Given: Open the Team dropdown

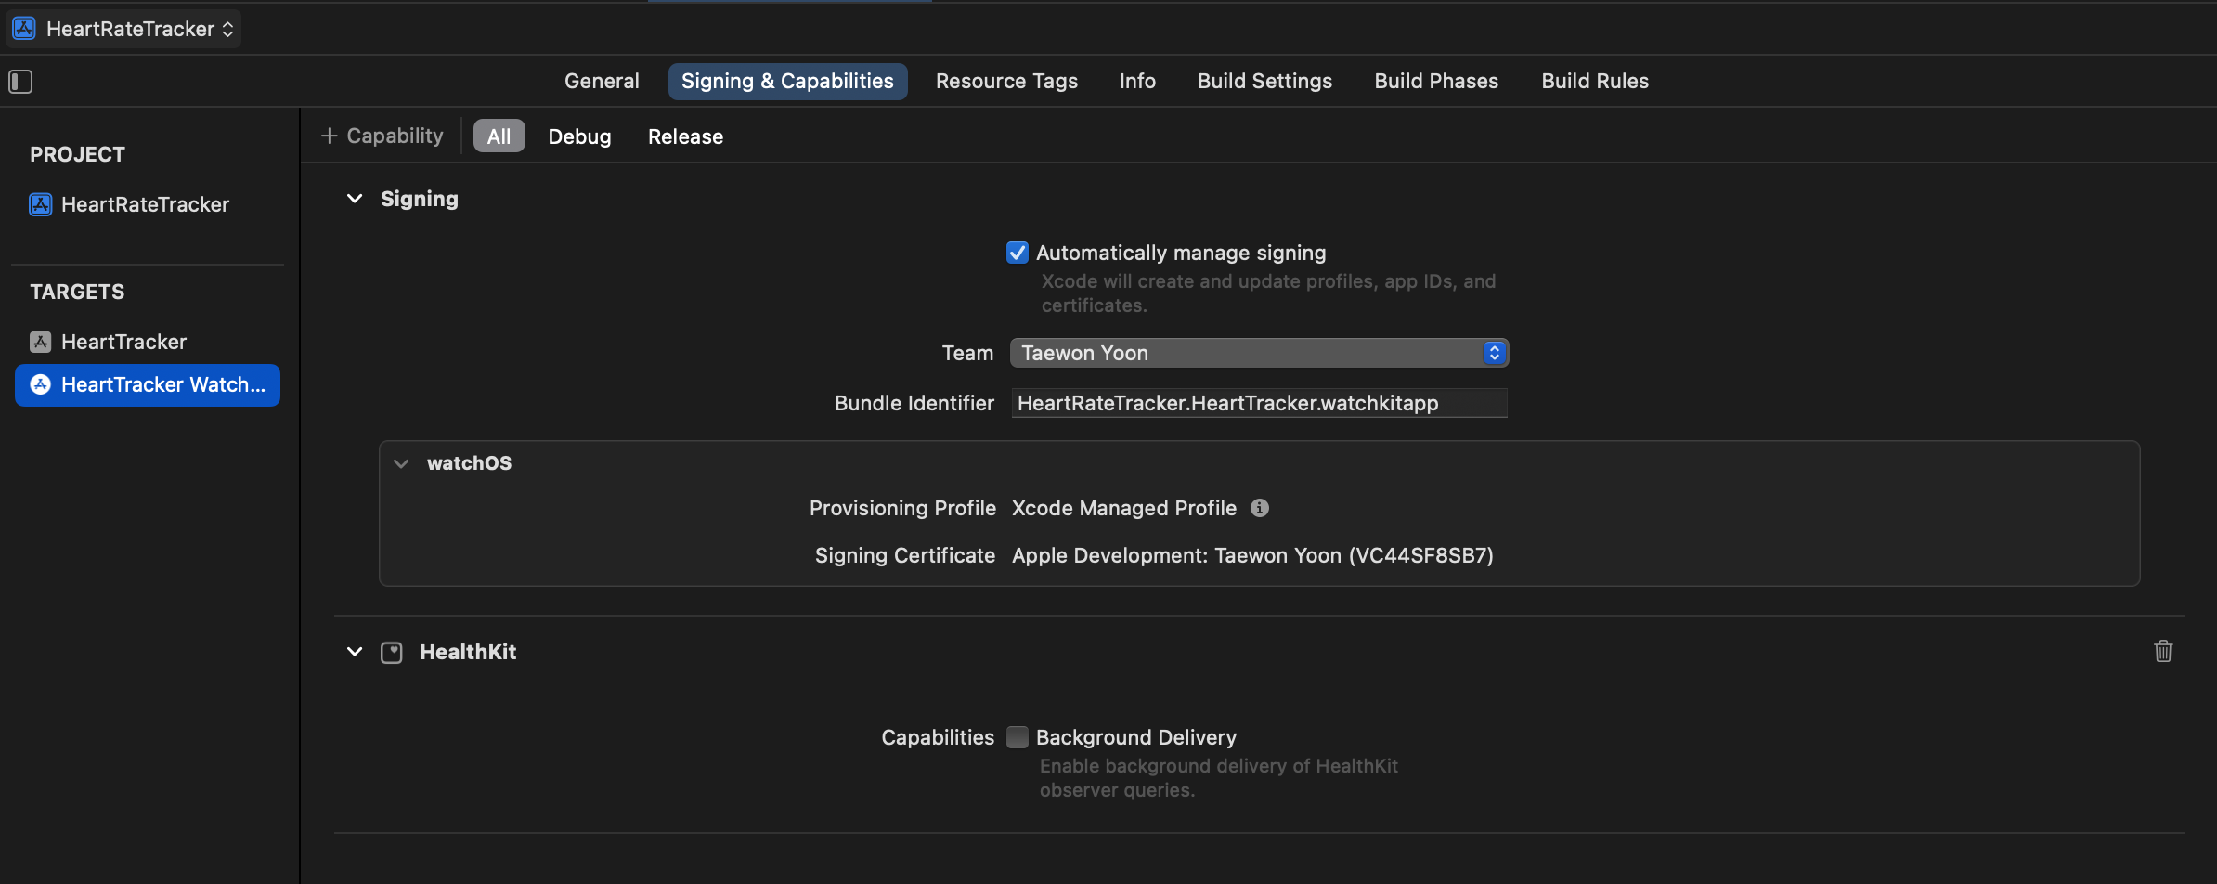Looking at the screenshot, I should (x=1259, y=353).
